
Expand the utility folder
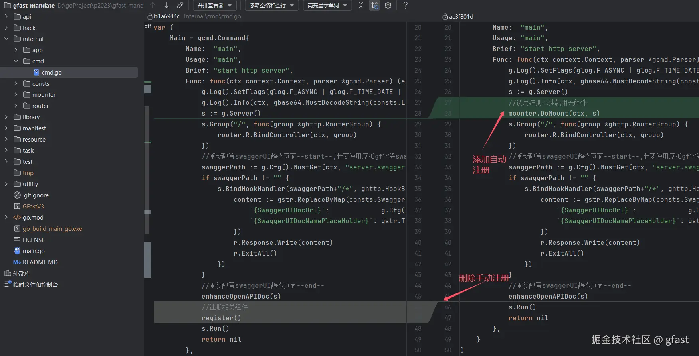[6, 184]
